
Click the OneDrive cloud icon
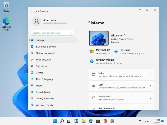coord(116,52)
